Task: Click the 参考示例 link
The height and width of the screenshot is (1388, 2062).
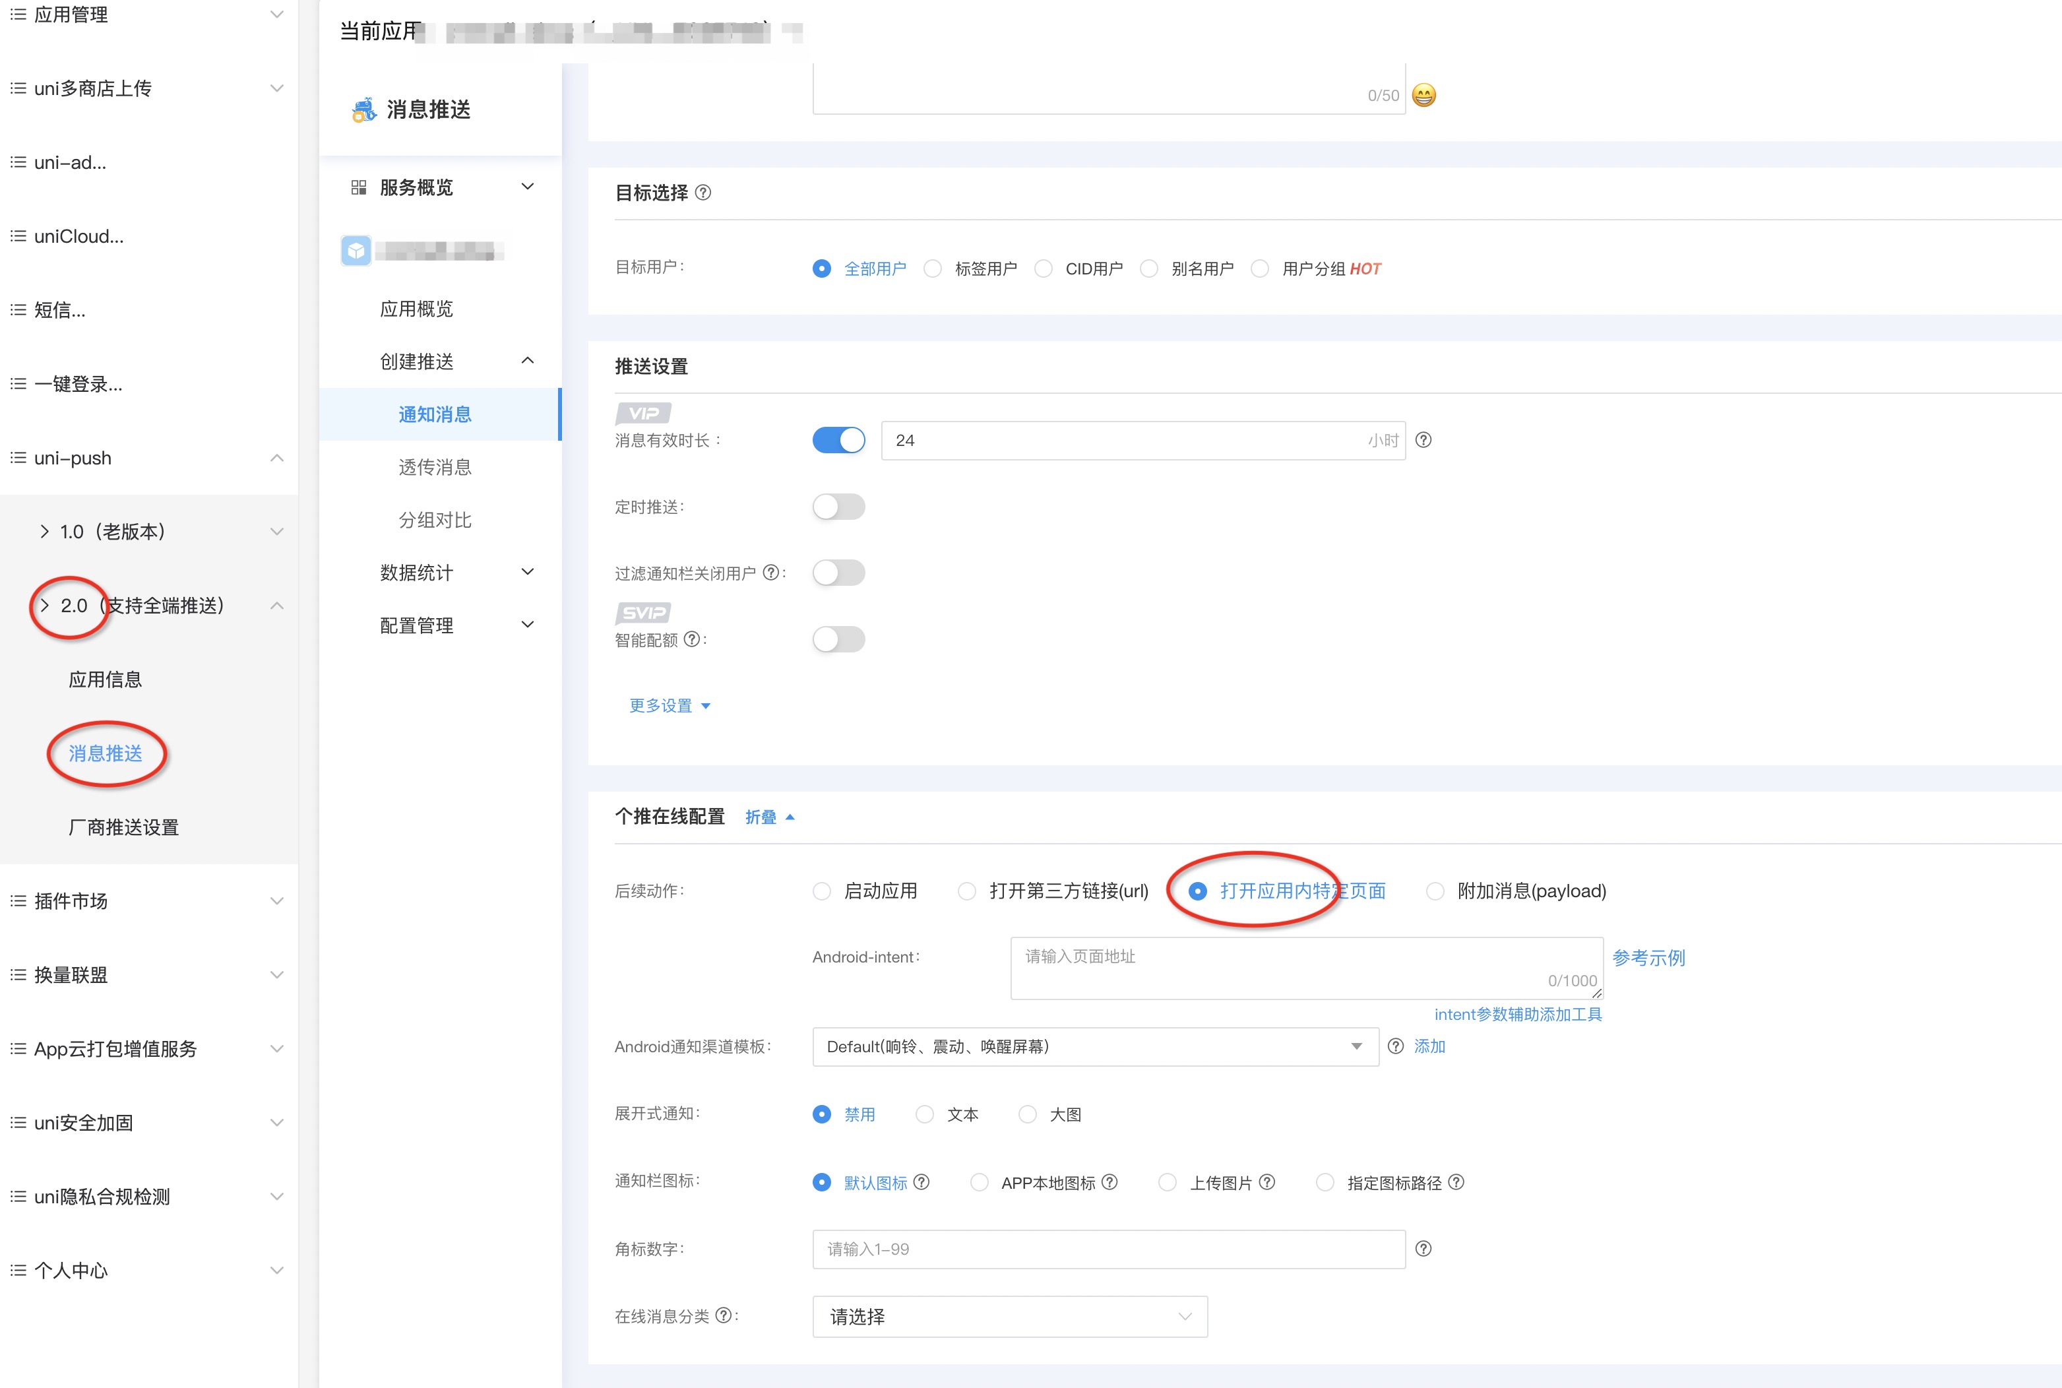Action: point(1648,958)
